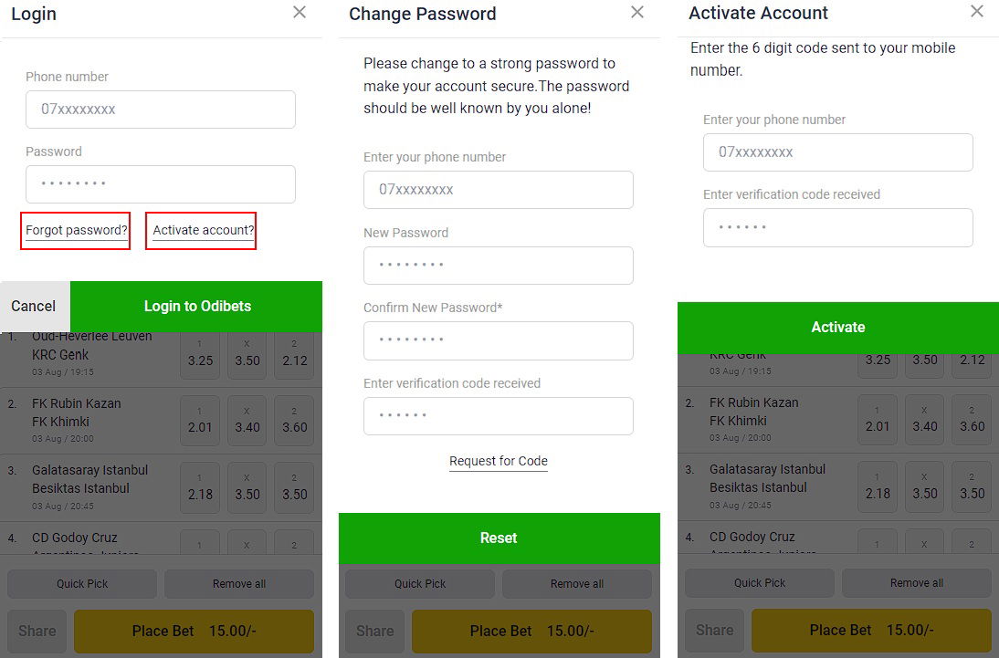Click the Share button
This screenshot has width=999, height=658.
37,631
